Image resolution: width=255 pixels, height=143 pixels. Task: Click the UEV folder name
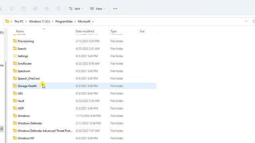(20, 93)
